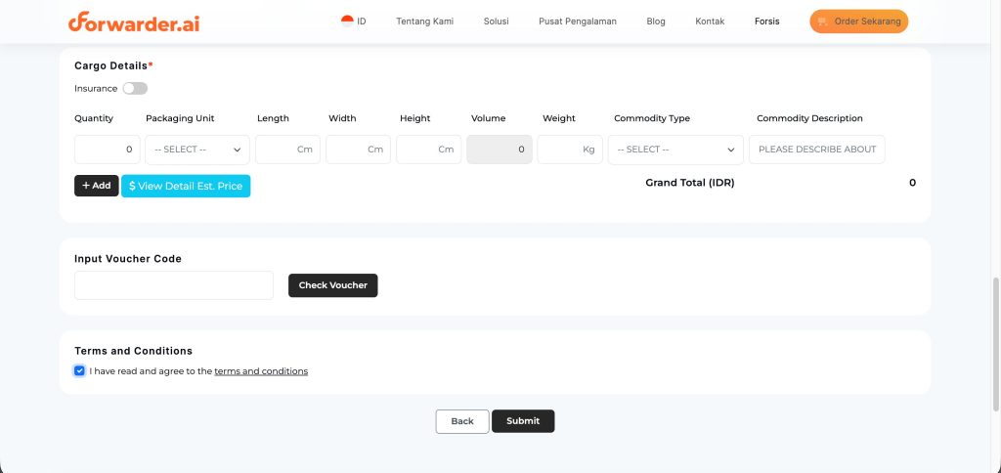Click the cart icon in Order Sekarang

click(x=822, y=21)
